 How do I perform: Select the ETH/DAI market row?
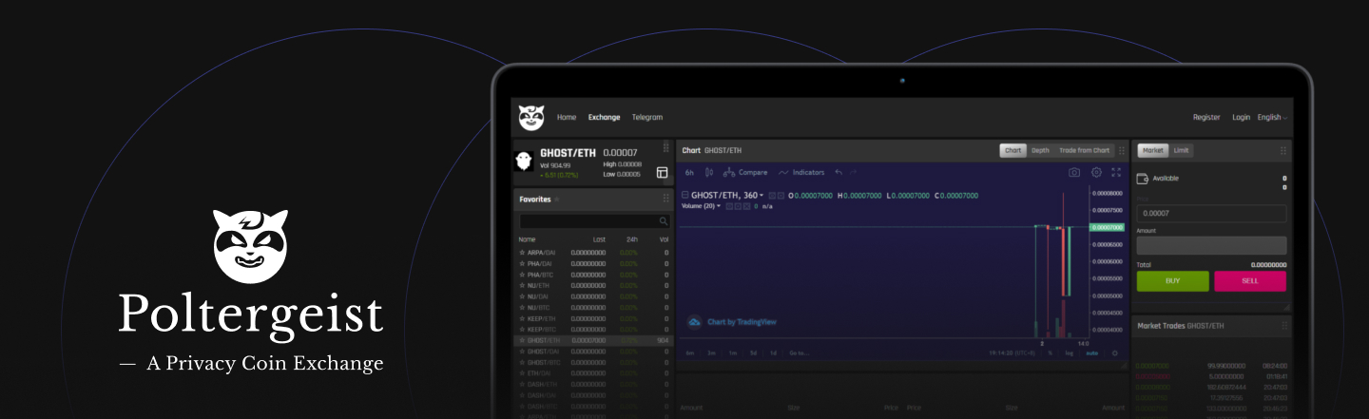tap(593, 373)
